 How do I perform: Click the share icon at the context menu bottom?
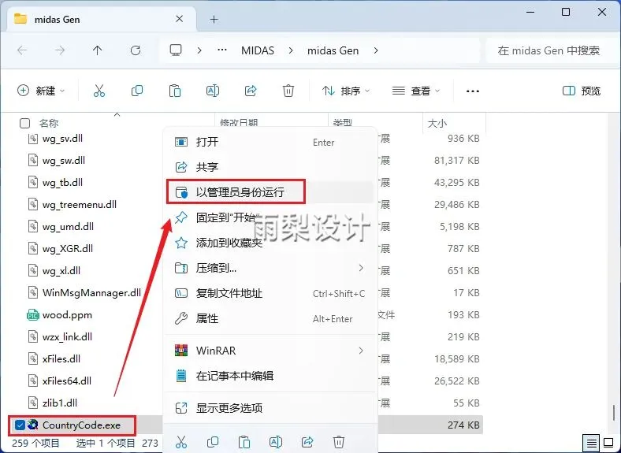[x=307, y=441]
